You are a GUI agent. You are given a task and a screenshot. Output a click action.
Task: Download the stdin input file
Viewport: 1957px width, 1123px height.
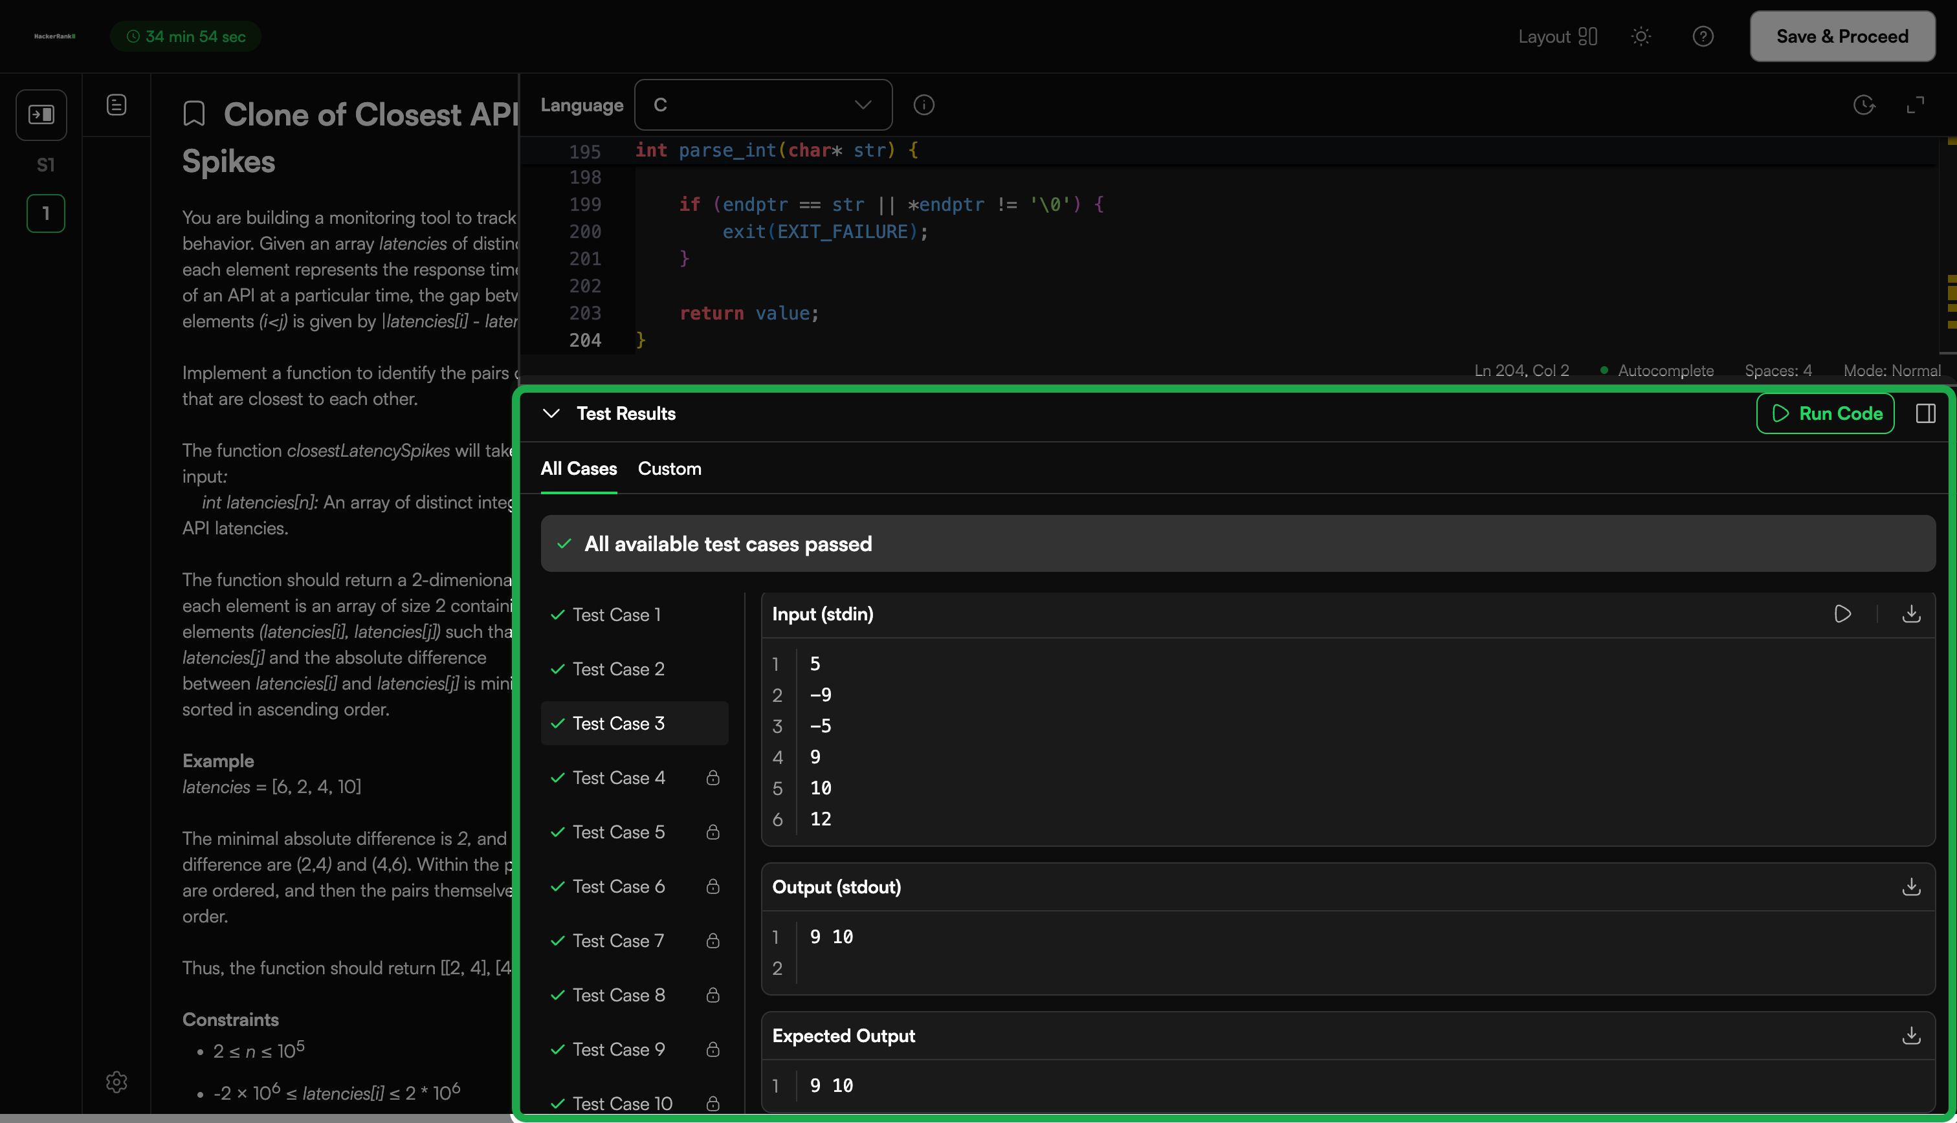coord(1910,614)
